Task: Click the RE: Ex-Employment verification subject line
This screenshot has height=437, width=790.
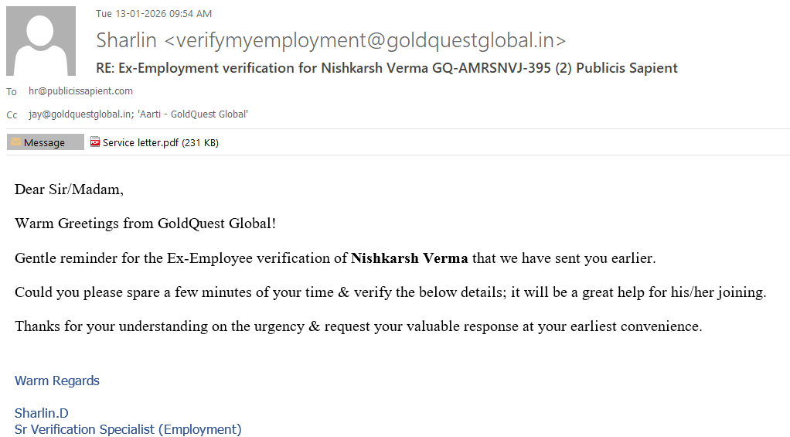Action: [x=386, y=68]
